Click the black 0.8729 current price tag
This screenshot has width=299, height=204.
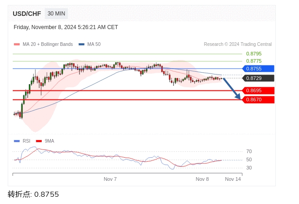tap(259, 78)
